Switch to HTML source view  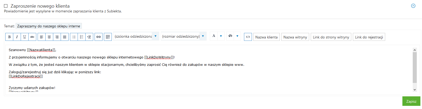pos(248,37)
